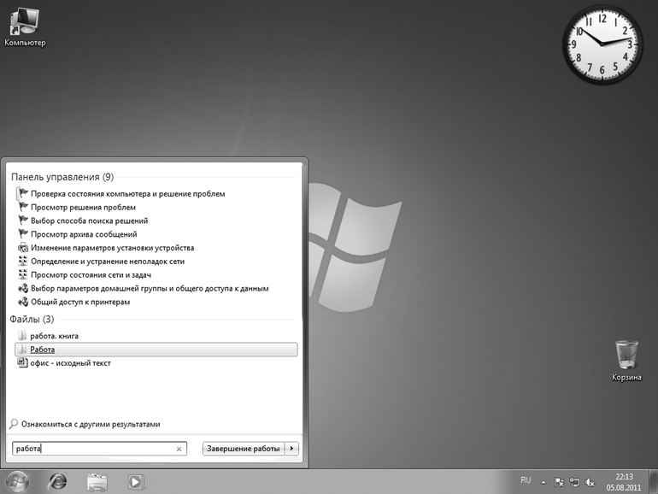Click the muted volume speaker tray icon
The image size is (658, 494).
point(590,482)
